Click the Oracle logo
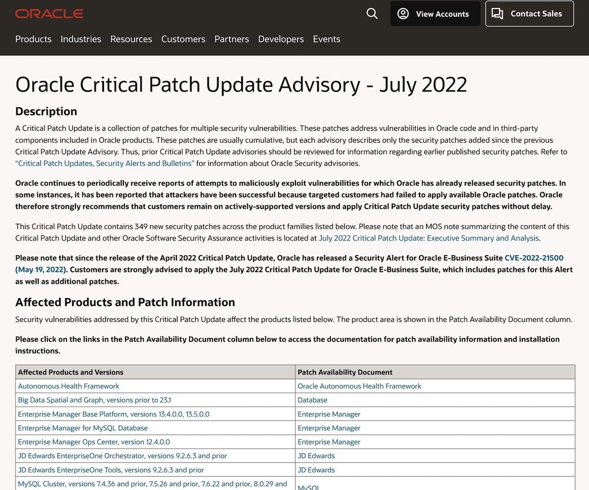 point(49,14)
